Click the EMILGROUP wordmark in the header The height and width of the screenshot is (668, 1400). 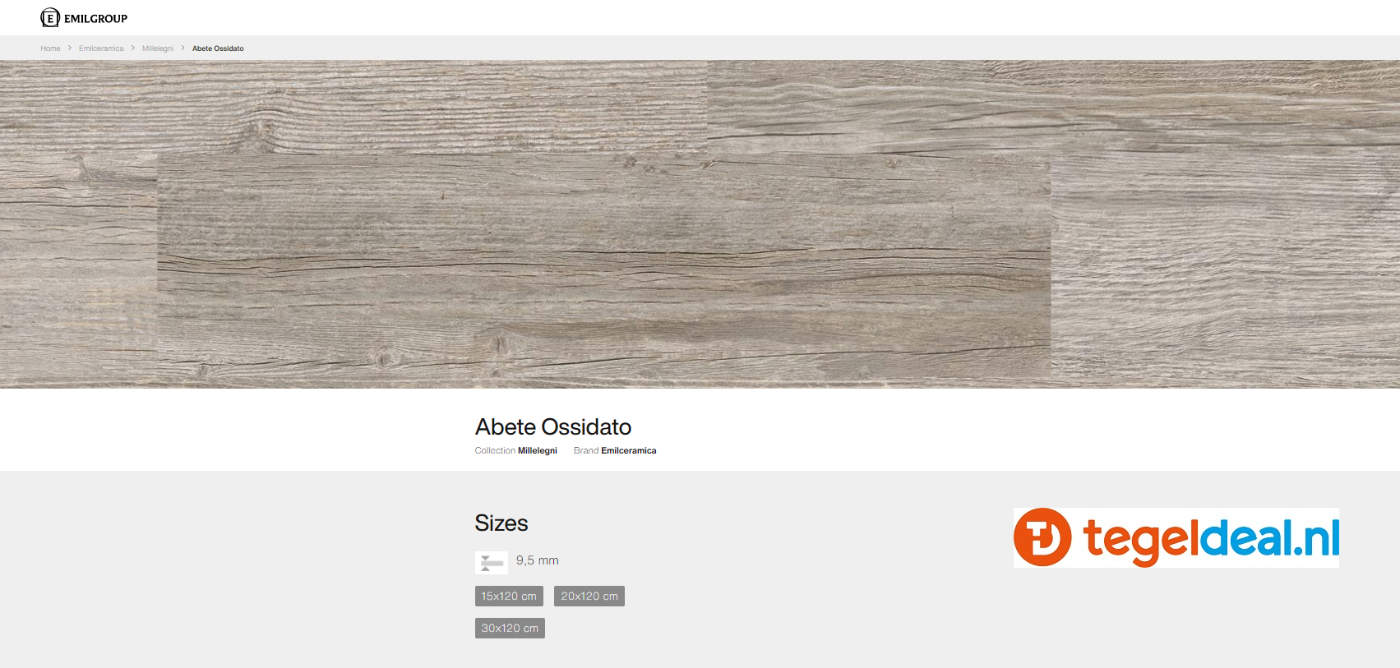pyautogui.click(x=95, y=19)
